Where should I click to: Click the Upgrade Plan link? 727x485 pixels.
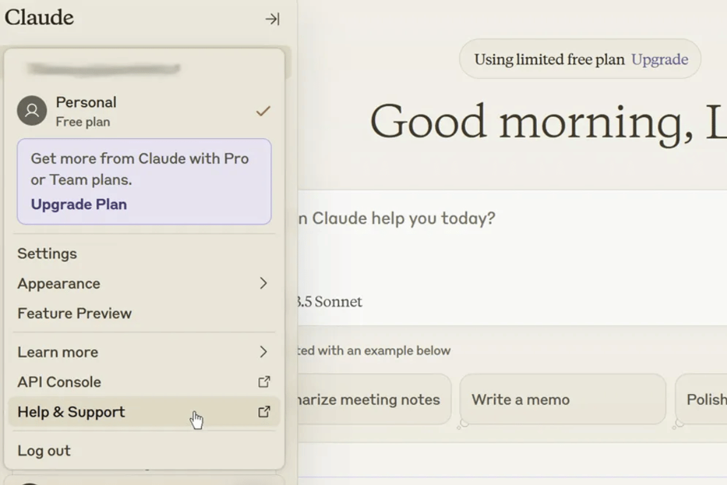click(x=79, y=204)
